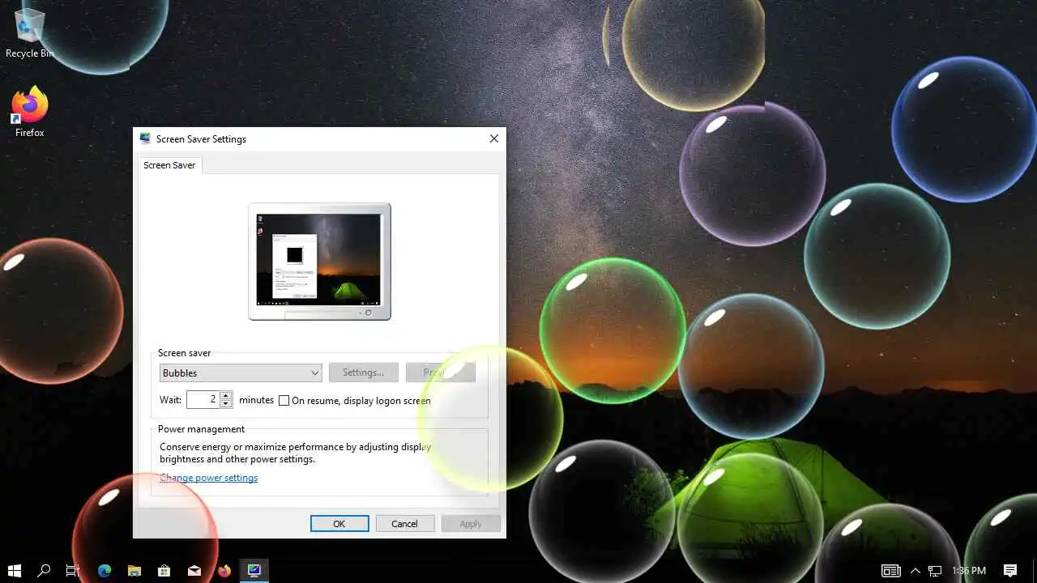Click the monitor preview thumbnail
The width and height of the screenshot is (1037, 583).
319,261
